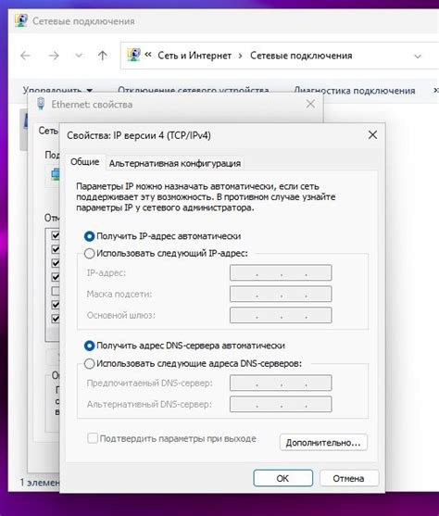Click the Network Connections window title icon
The height and width of the screenshot is (516, 439).
[21, 20]
